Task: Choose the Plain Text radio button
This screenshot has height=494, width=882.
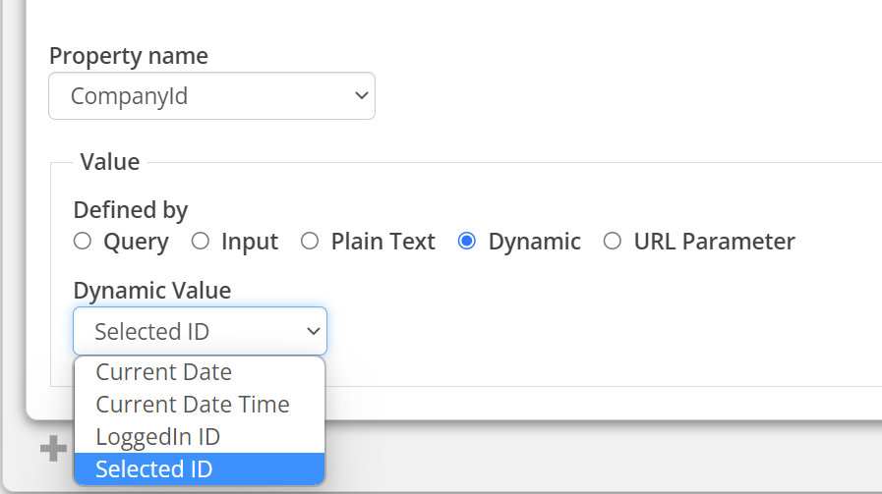Action: click(x=310, y=242)
